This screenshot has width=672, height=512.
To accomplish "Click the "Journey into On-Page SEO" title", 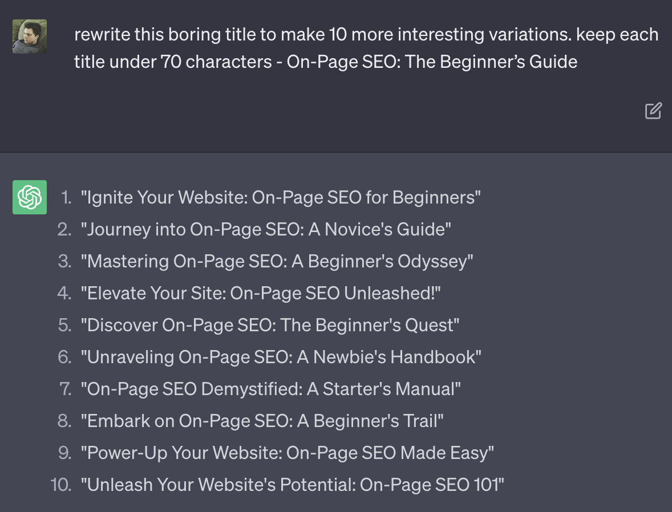I will tap(266, 230).
